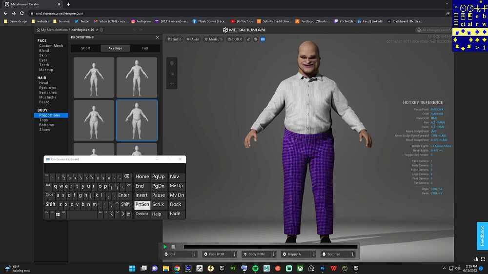Click Options key on On-Screen Keyboard
488x274 pixels.
[x=142, y=214]
